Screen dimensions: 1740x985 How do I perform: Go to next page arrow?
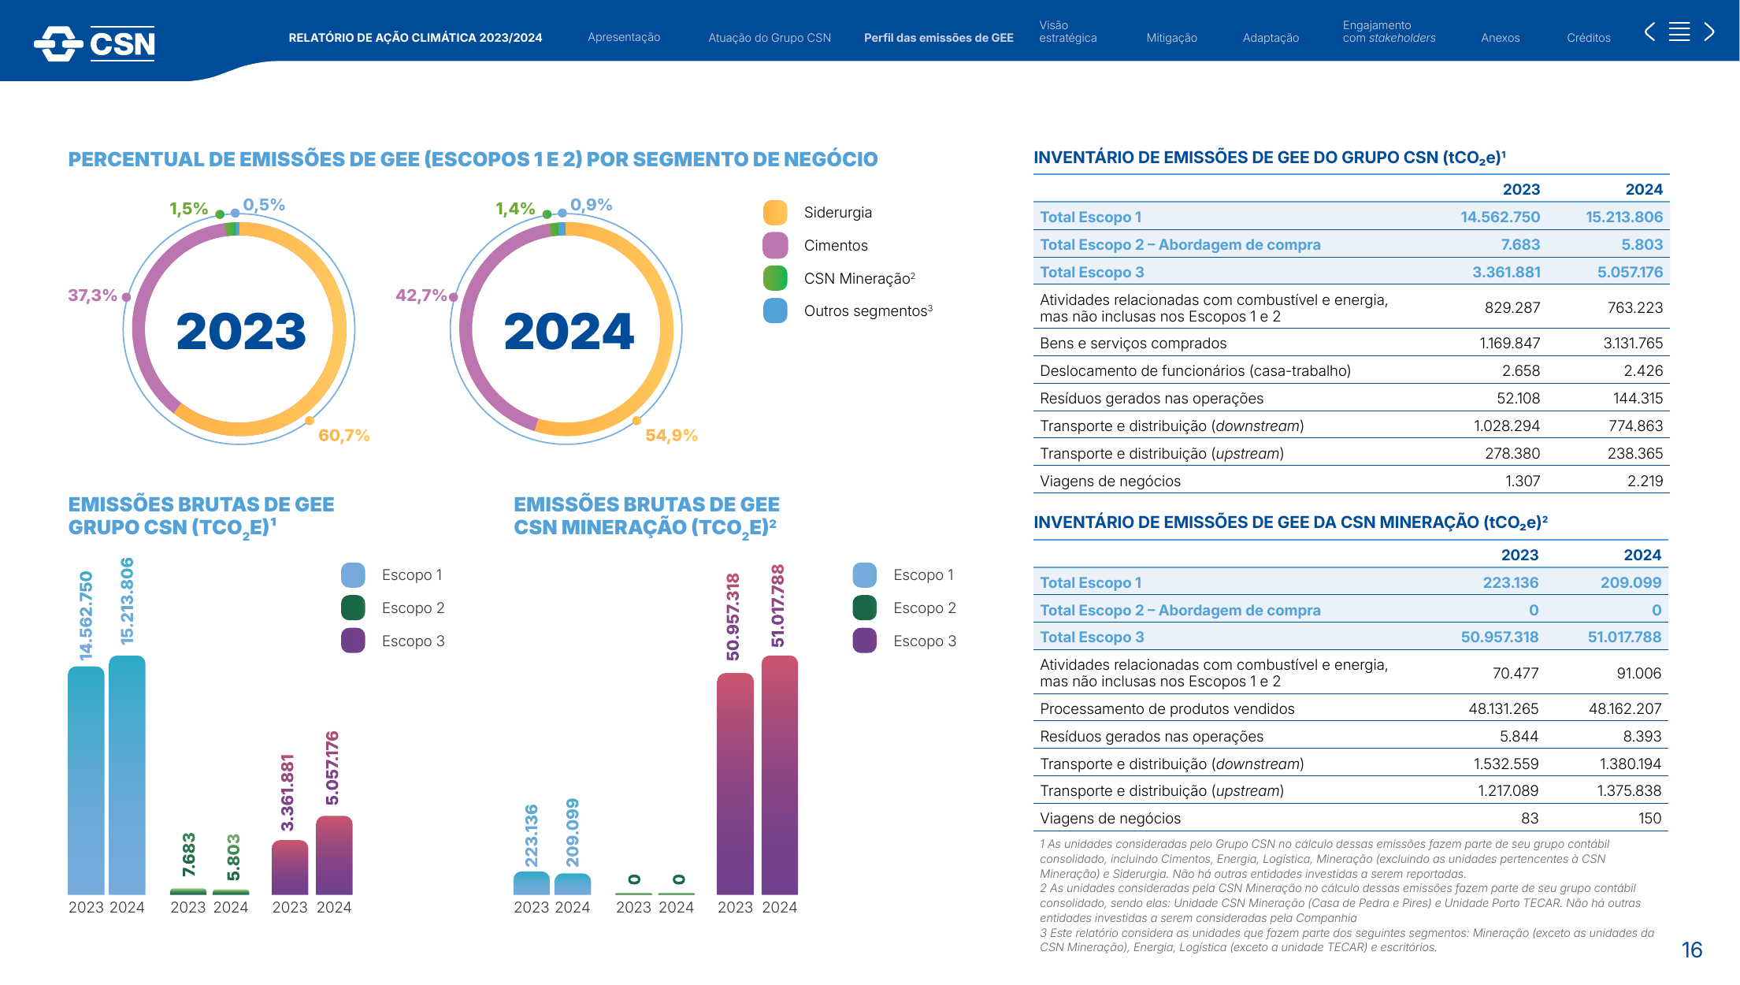tap(1709, 32)
